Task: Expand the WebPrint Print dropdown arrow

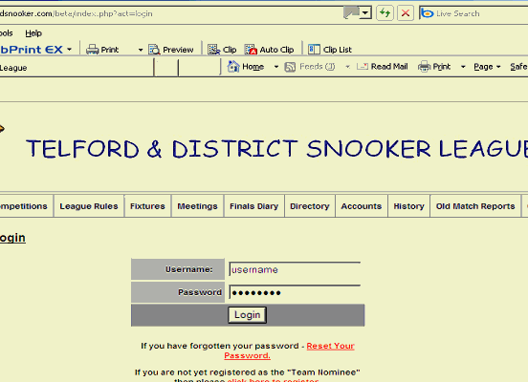Action: tap(141, 50)
